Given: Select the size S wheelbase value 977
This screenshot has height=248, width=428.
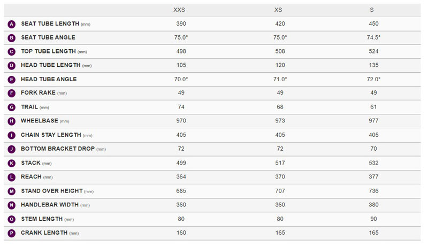Looking at the screenshot, I should pos(373,121).
